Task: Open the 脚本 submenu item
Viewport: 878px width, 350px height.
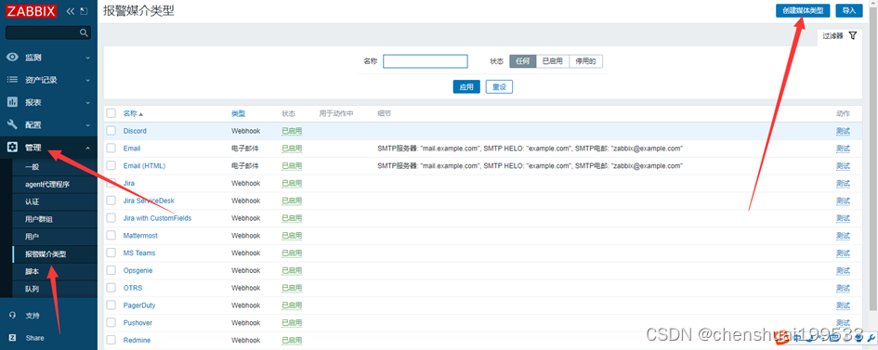Action: [33, 272]
